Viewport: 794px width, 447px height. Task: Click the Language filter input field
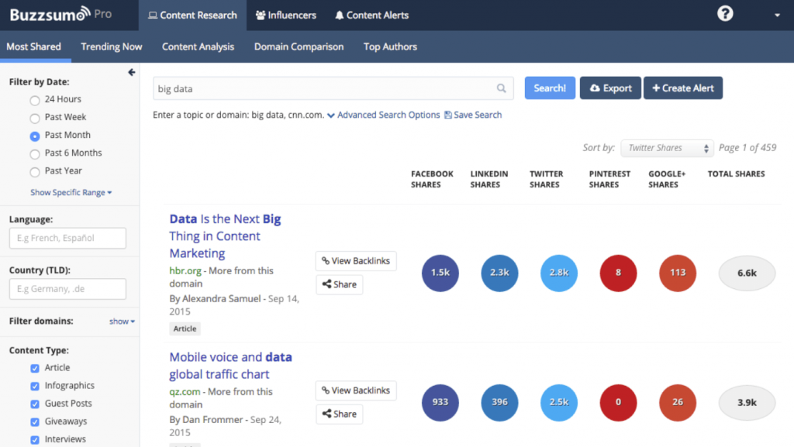(67, 238)
